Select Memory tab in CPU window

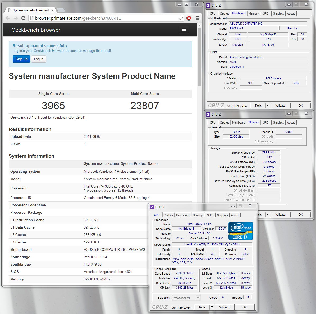point(198,215)
